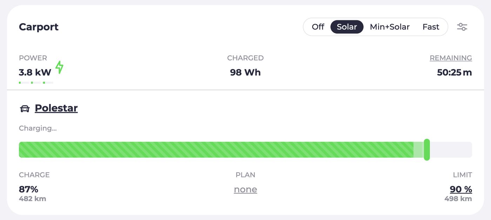Screen dimensions: 491x220
Task: Click the green limit slider handle
Action: tap(427, 150)
